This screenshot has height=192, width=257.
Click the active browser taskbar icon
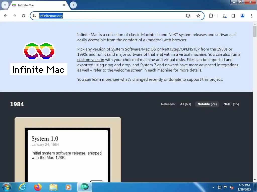pyautogui.click(x=85, y=187)
